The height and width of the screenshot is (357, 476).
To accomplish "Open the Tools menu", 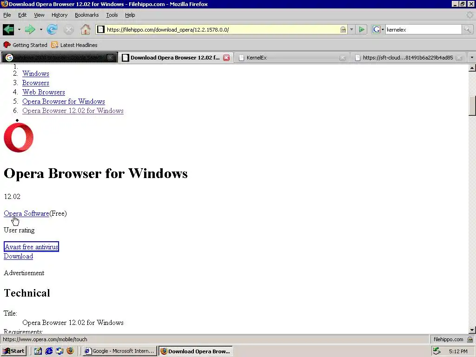I will click(112, 15).
